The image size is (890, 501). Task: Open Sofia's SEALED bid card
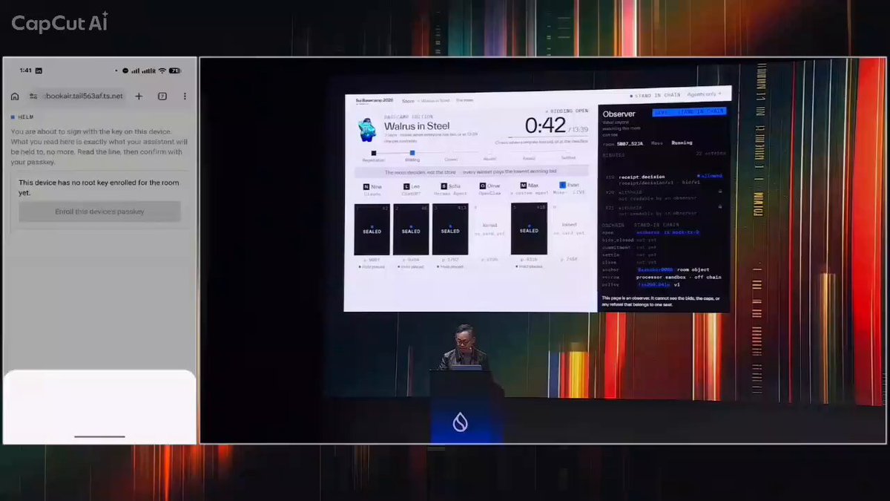(x=450, y=229)
